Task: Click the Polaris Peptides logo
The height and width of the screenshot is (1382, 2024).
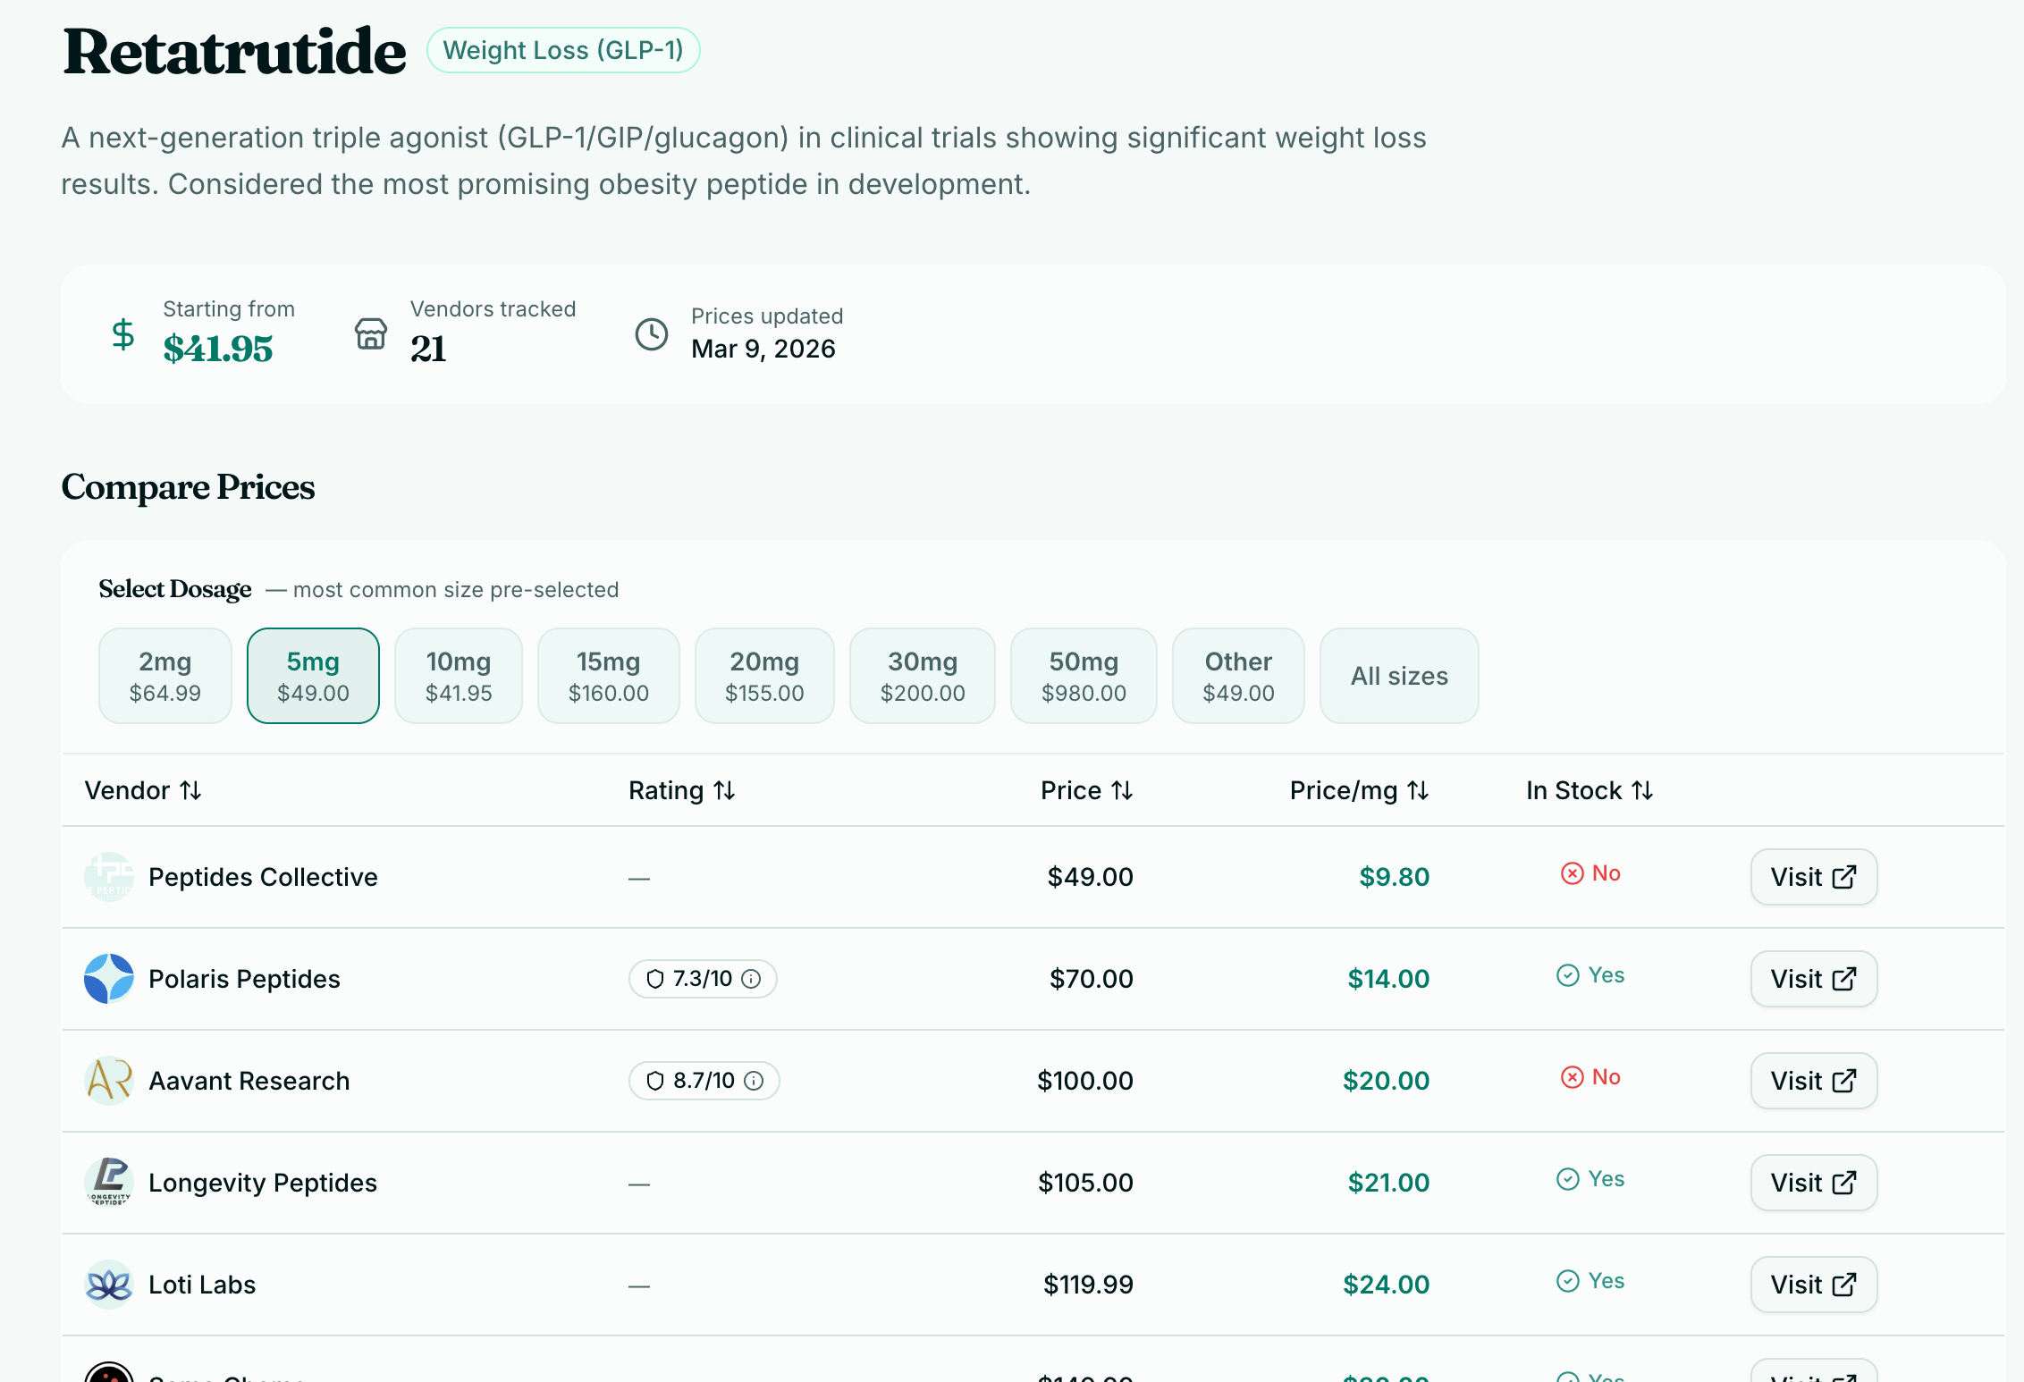Action: click(x=109, y=979)
